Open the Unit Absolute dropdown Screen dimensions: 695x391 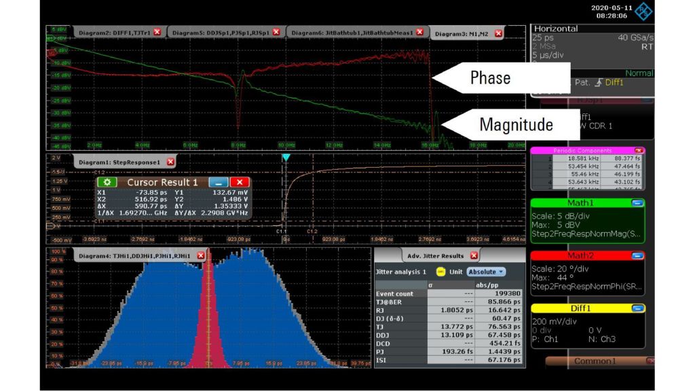[x=486, y=272]
